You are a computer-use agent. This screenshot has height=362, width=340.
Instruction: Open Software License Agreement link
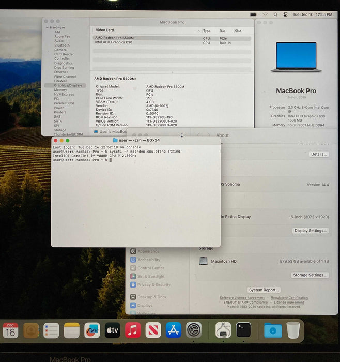242,298
